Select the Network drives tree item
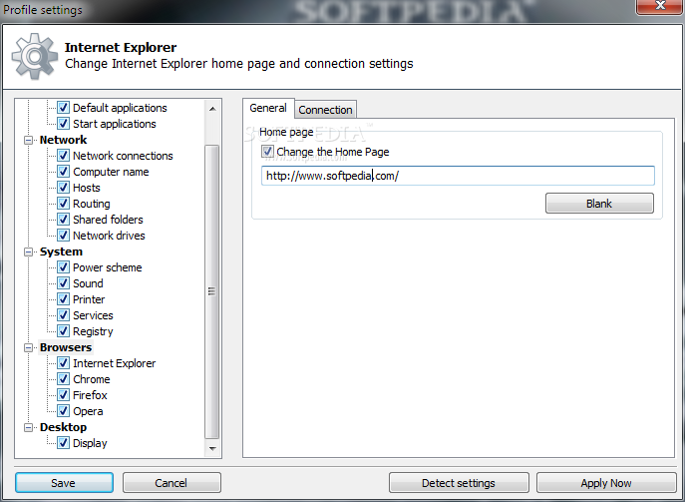Image resolution: width=685 pixels, height=502 pixels. 109,236
